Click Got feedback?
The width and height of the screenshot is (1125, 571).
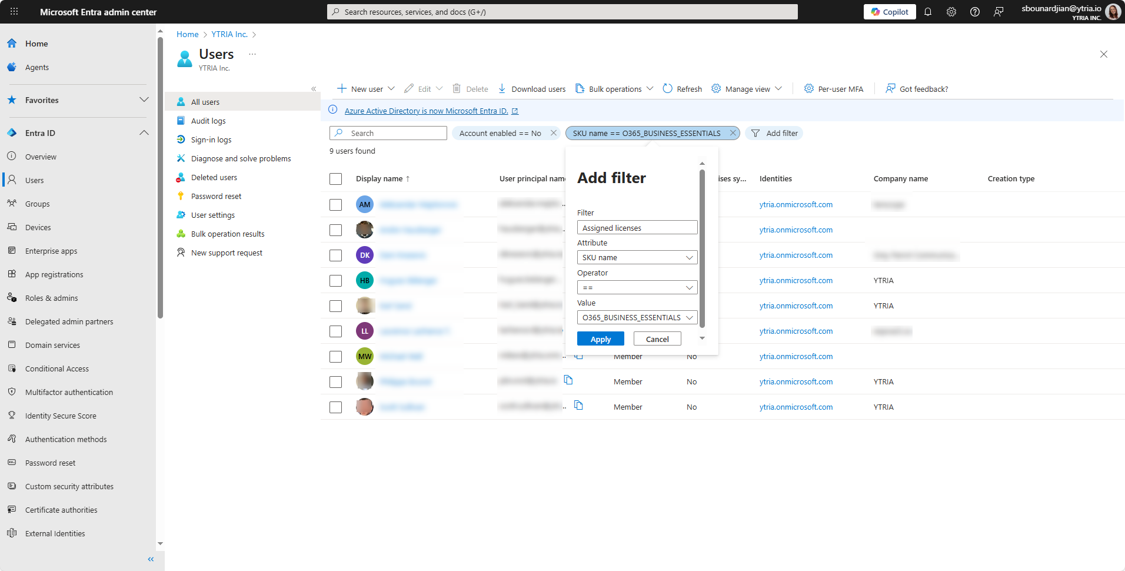[x=917, y=89]
